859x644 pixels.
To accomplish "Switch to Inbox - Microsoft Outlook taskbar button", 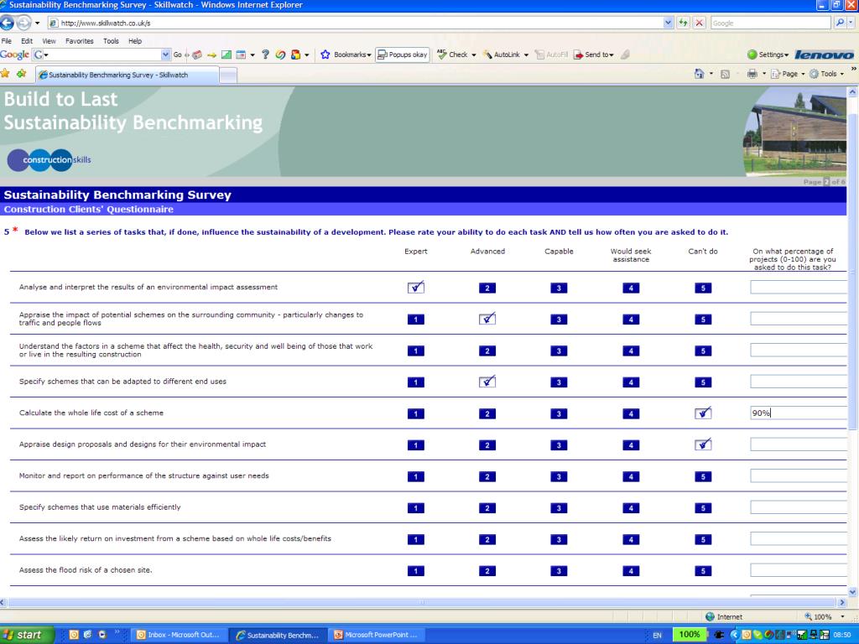I will [178, 635].
